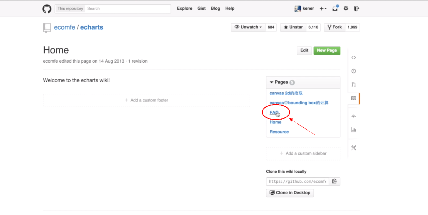Open the Blog menu item
The width and height of the screenshot is (428, 215).
point(215,8)
